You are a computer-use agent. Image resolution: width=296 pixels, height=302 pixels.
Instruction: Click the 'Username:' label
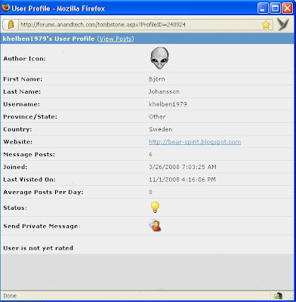[x=21, y=104]
